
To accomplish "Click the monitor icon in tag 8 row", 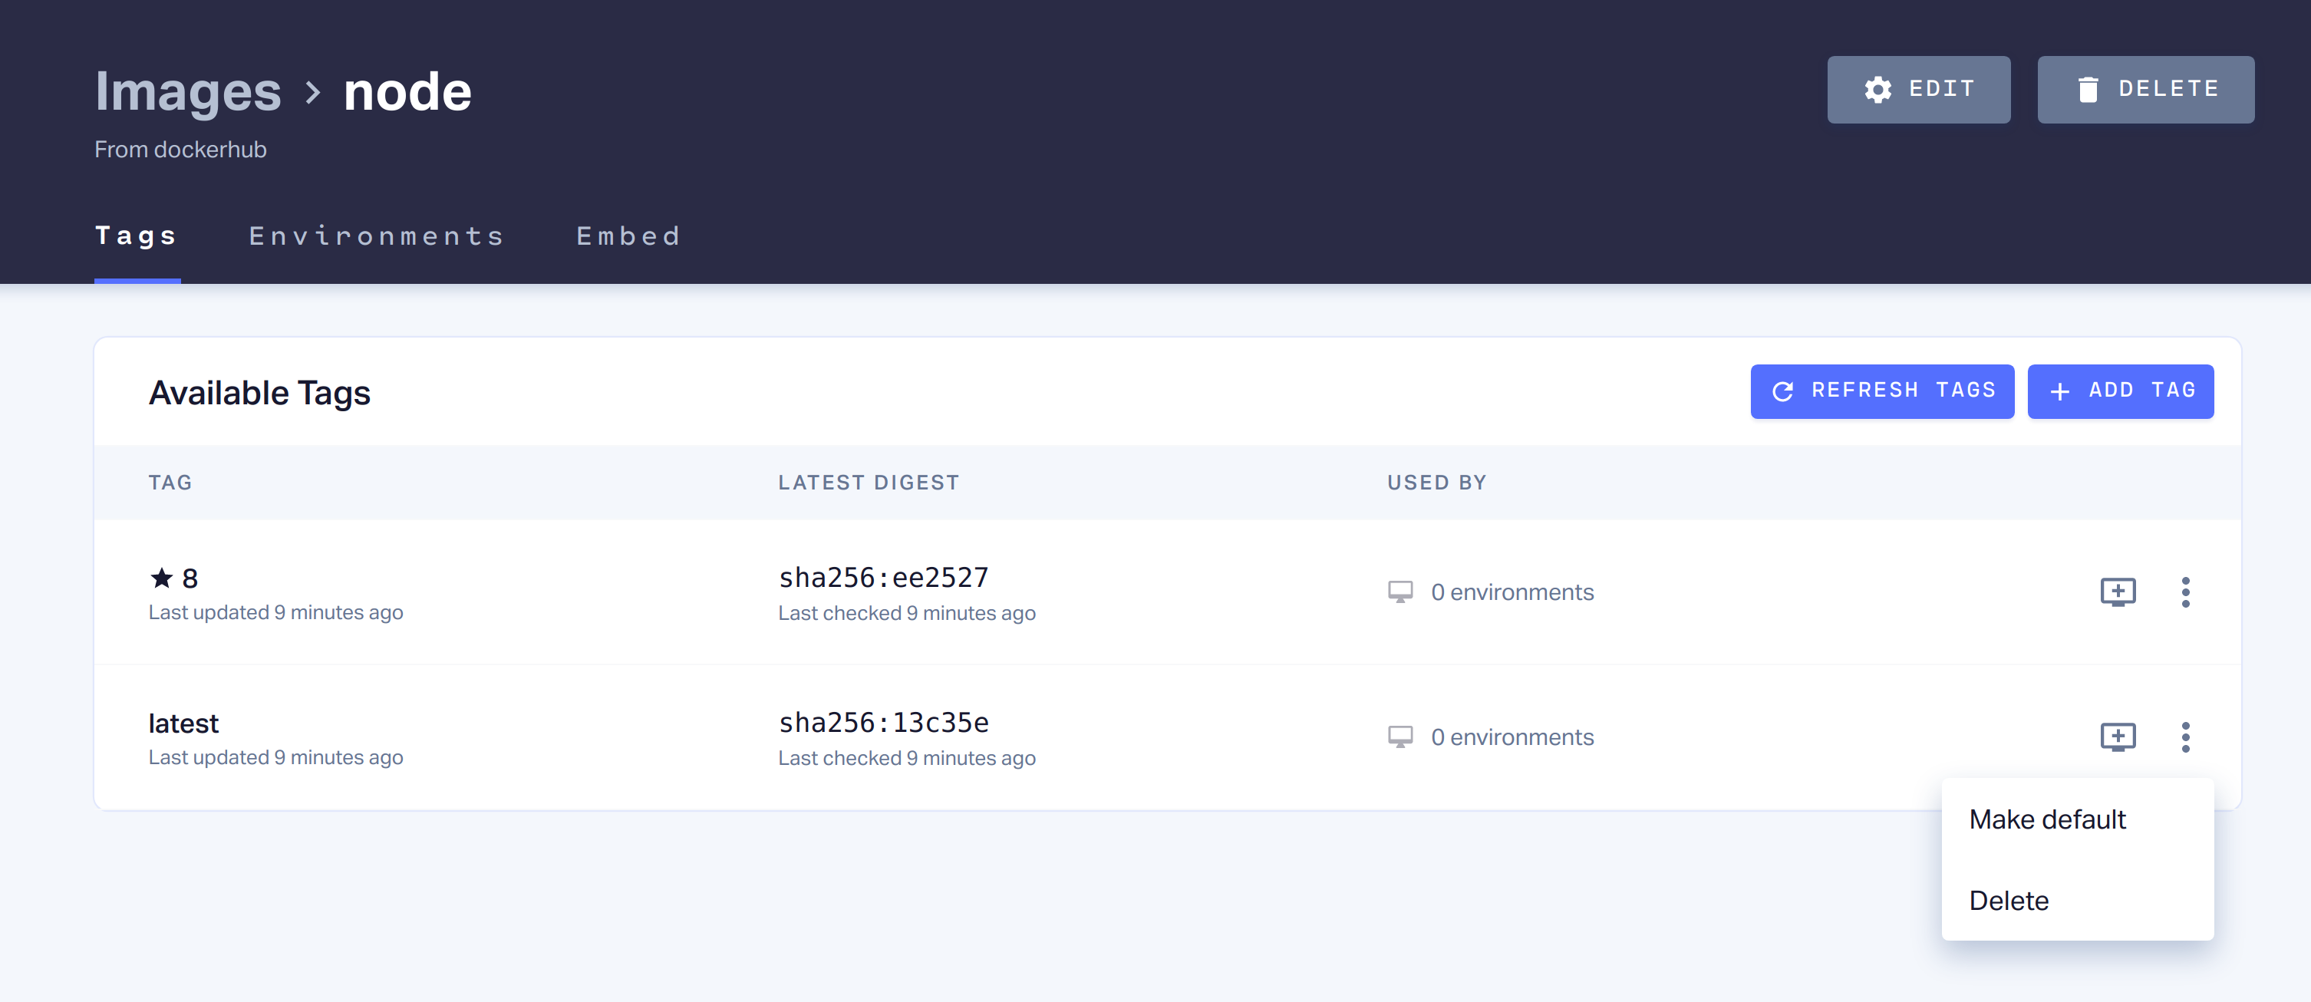I will 1399,592.
